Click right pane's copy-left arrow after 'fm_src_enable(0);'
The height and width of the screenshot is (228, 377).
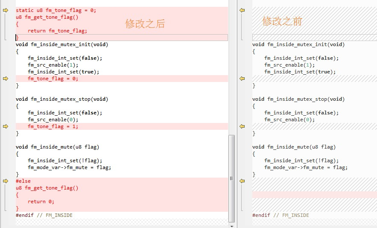tap(242, 126)
